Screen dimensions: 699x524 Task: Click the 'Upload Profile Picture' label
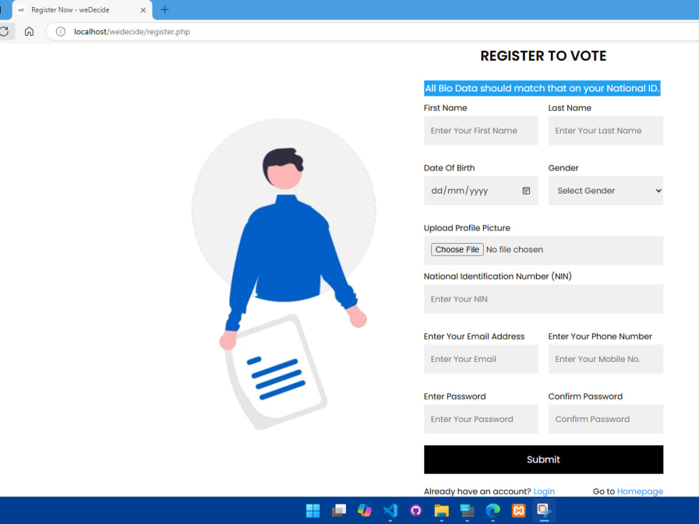[x=467, y=228]
